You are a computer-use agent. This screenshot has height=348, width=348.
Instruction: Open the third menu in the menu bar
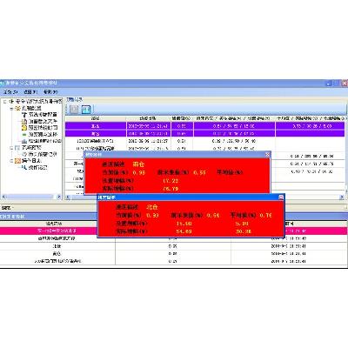click(50, 92)
